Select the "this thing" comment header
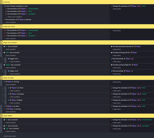Screen dimensions: 154x138 pos(78,2)
